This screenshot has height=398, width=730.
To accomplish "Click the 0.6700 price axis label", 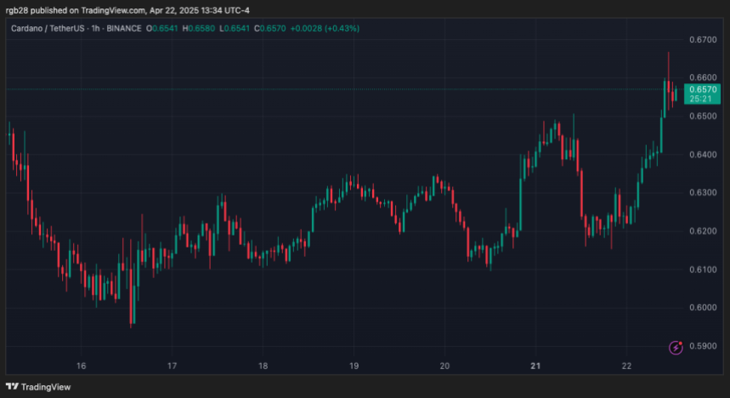I will (703, 39).
